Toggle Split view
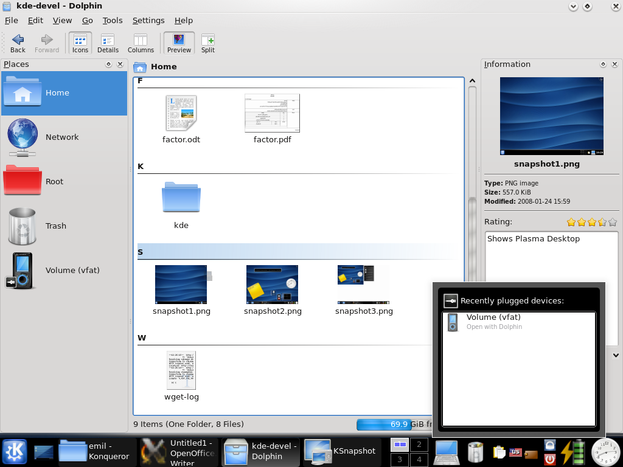The width and height of the screenshot is (623, 467). point(208,43)
